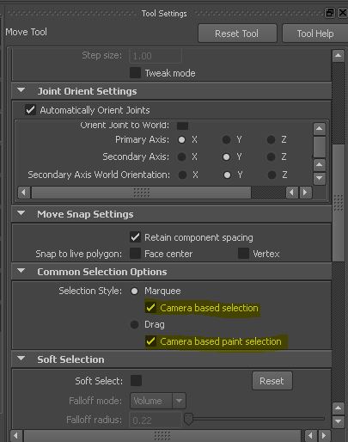Open Tool Help

click(x=315, y=34)
